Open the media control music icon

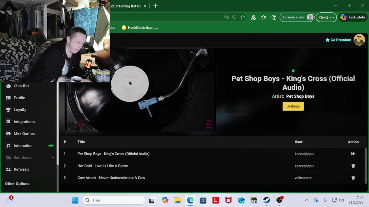click(253, 17)
